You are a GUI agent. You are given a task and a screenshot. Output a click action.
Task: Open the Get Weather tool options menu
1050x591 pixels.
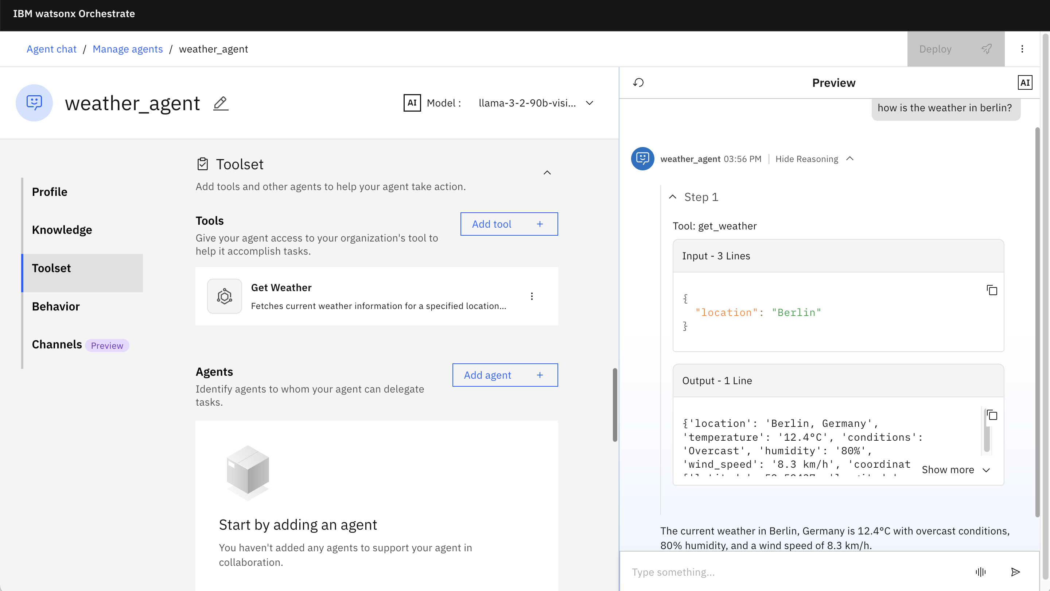(532, 296)
